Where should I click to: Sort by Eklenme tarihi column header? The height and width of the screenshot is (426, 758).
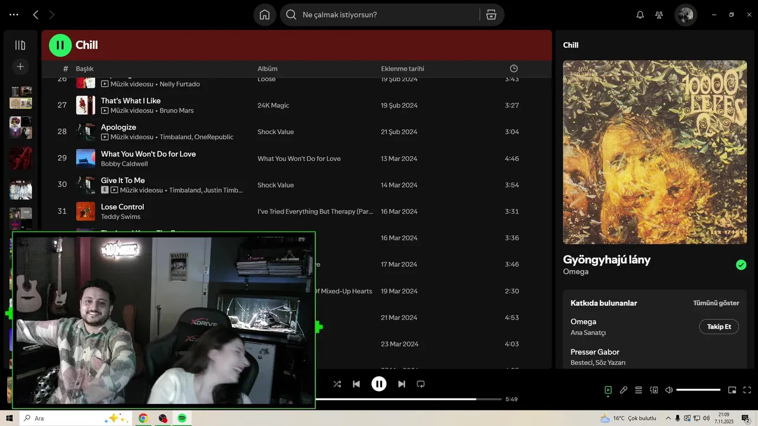pyautogui.click(x=403, y=69)
